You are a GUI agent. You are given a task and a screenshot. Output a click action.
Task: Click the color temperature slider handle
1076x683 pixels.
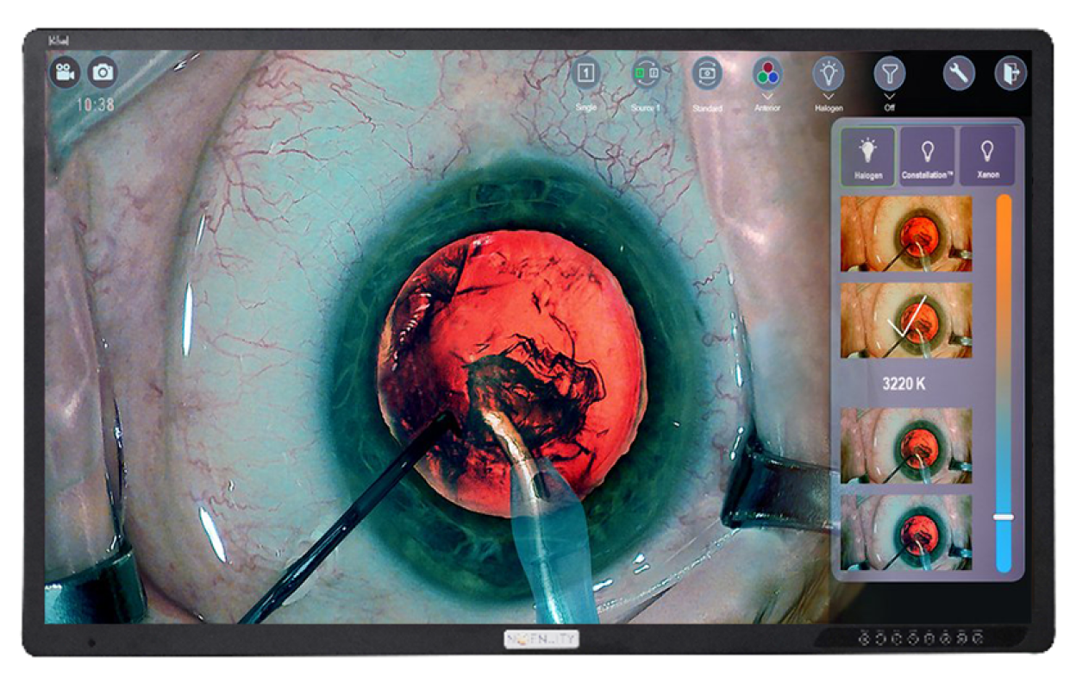1004,517
